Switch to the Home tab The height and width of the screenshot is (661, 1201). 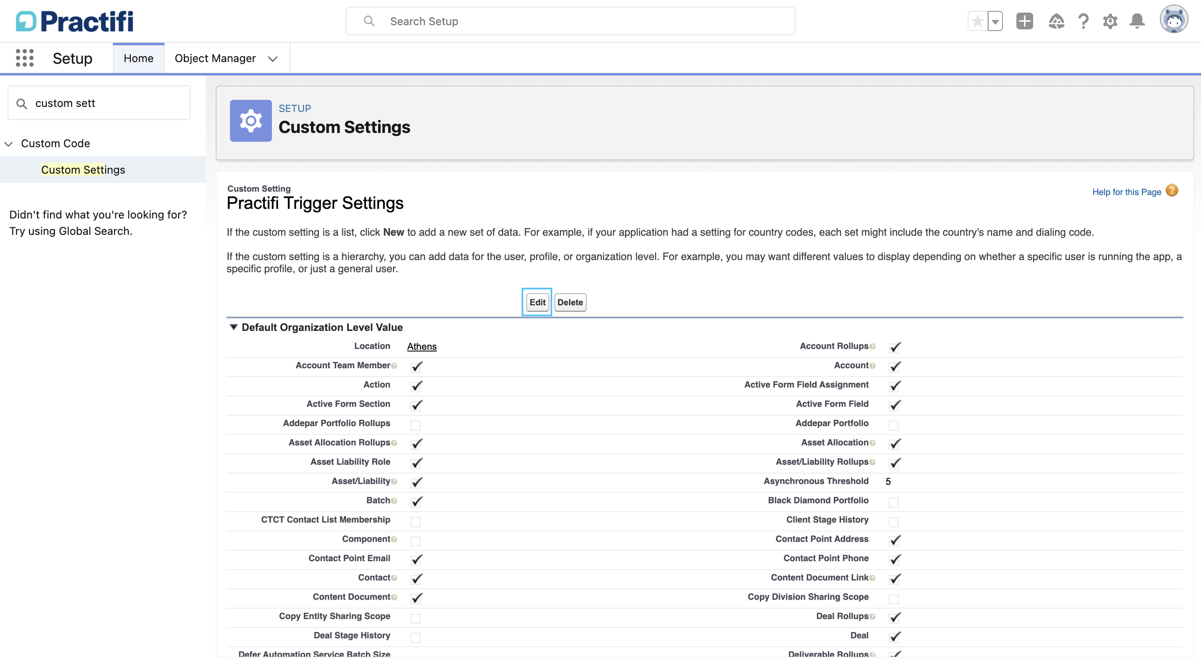point(138,58)
